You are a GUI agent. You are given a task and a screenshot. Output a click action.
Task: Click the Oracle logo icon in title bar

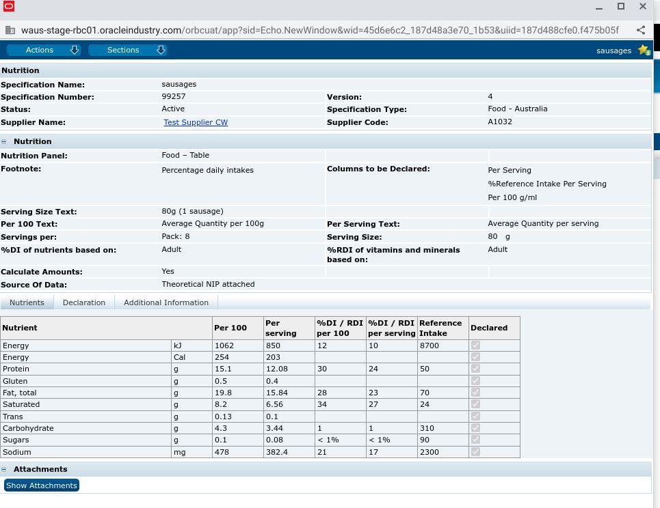[9, 6]
